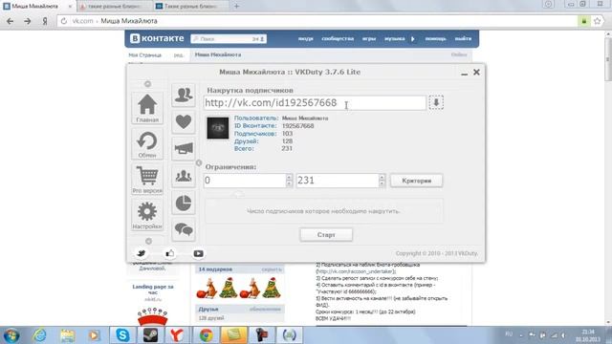
Task: Minimize the VKDuty window
Action: (x=464, y=73)
